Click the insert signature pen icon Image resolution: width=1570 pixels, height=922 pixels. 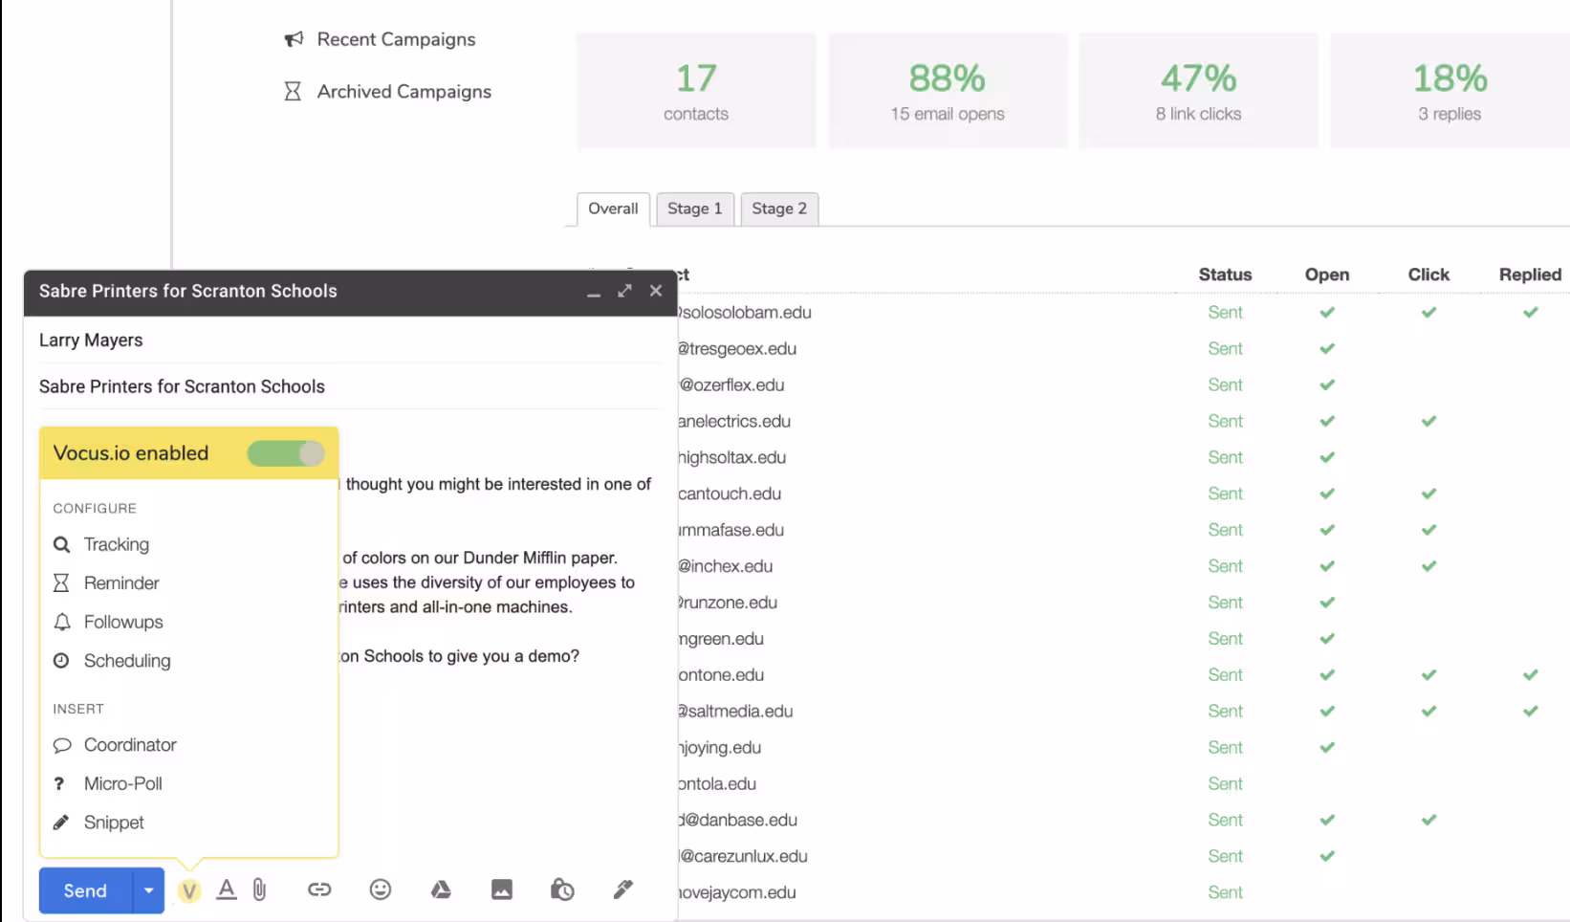(623, 890)
